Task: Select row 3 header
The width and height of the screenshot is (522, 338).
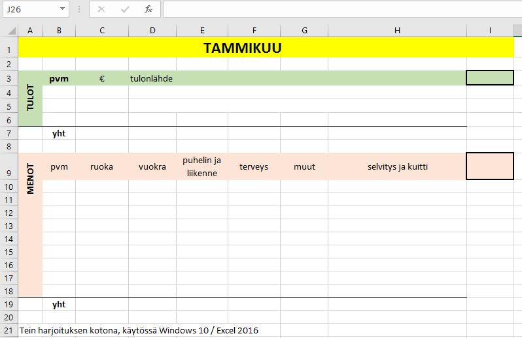Action: (9, 79)
